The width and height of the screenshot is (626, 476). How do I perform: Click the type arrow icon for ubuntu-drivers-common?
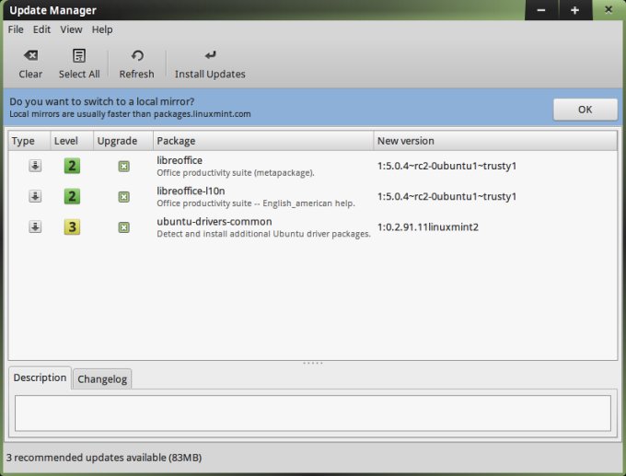click(35, 226)
